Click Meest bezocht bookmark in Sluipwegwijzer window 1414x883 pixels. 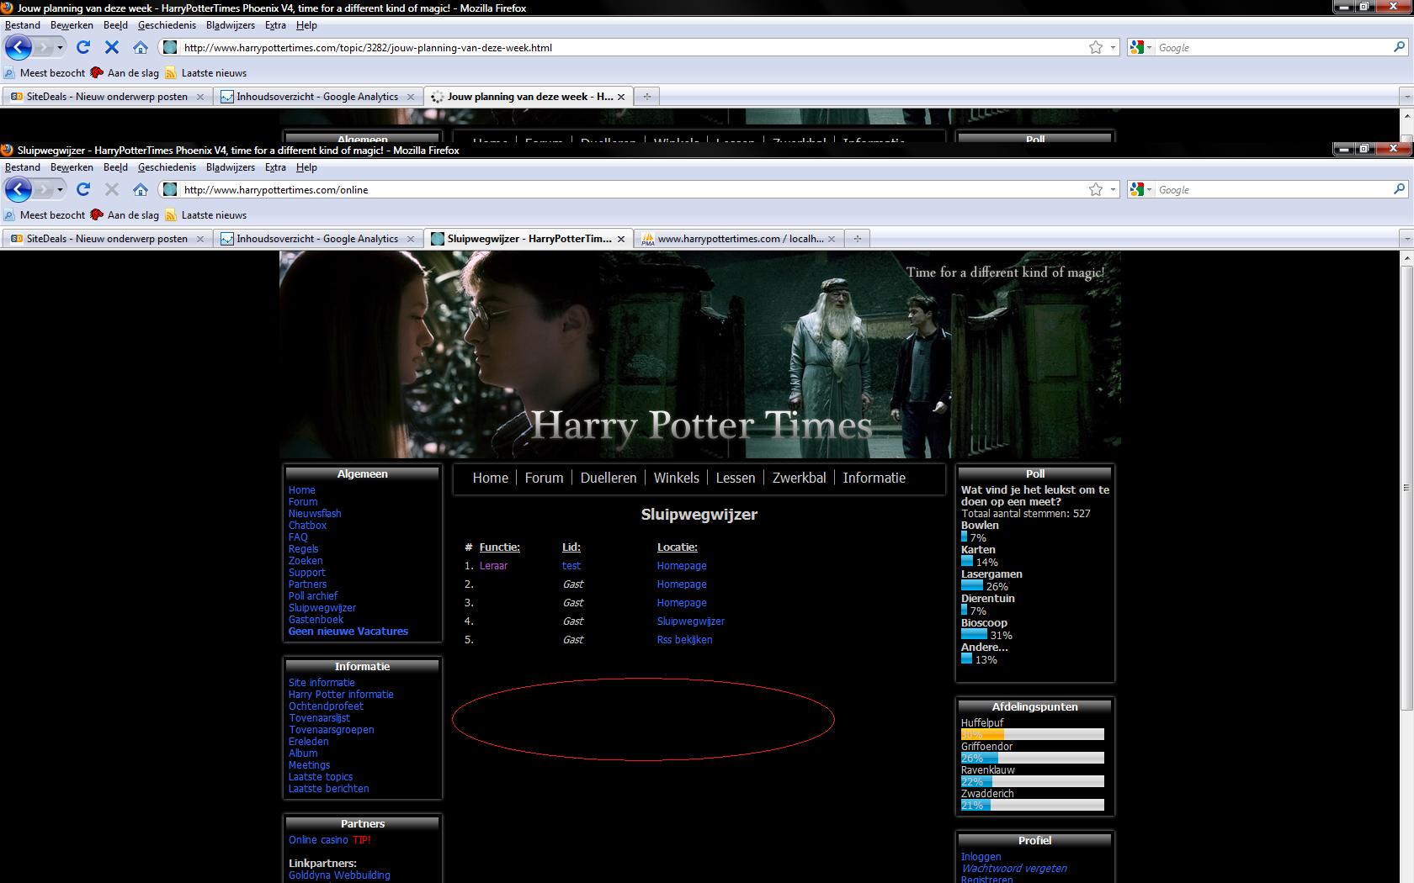pos(45,215)
